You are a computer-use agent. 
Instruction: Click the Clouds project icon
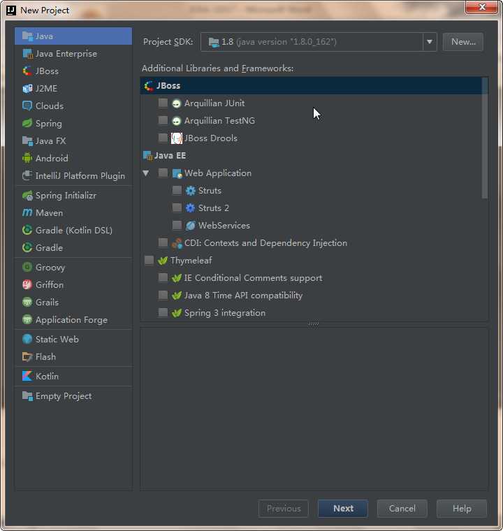click(27, 106)
